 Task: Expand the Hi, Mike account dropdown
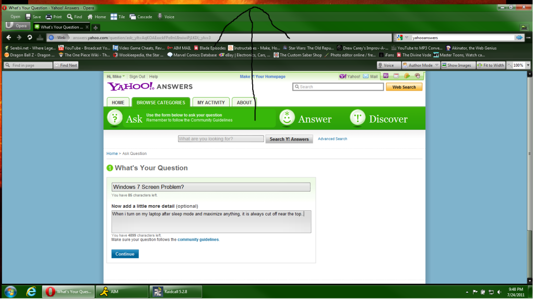coord(116,77)
